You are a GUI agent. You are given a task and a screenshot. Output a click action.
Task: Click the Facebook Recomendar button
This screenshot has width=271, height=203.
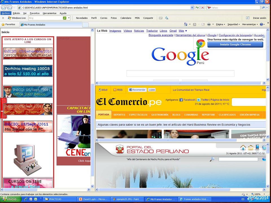tap(137, 90)
